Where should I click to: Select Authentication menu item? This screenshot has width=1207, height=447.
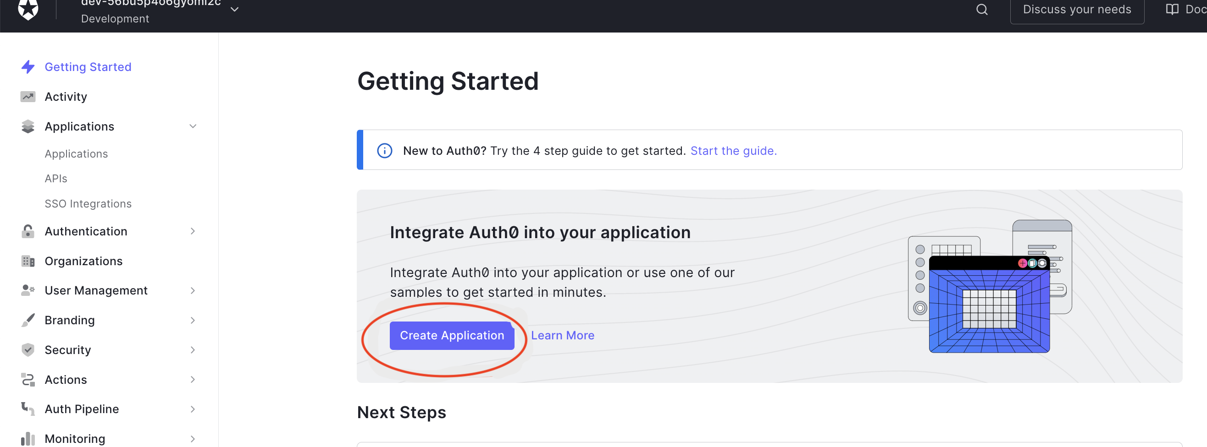point(86,231)
